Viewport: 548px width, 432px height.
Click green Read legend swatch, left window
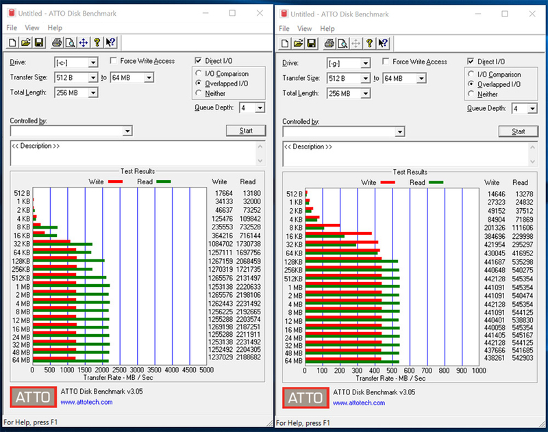[x=164, y=181]
